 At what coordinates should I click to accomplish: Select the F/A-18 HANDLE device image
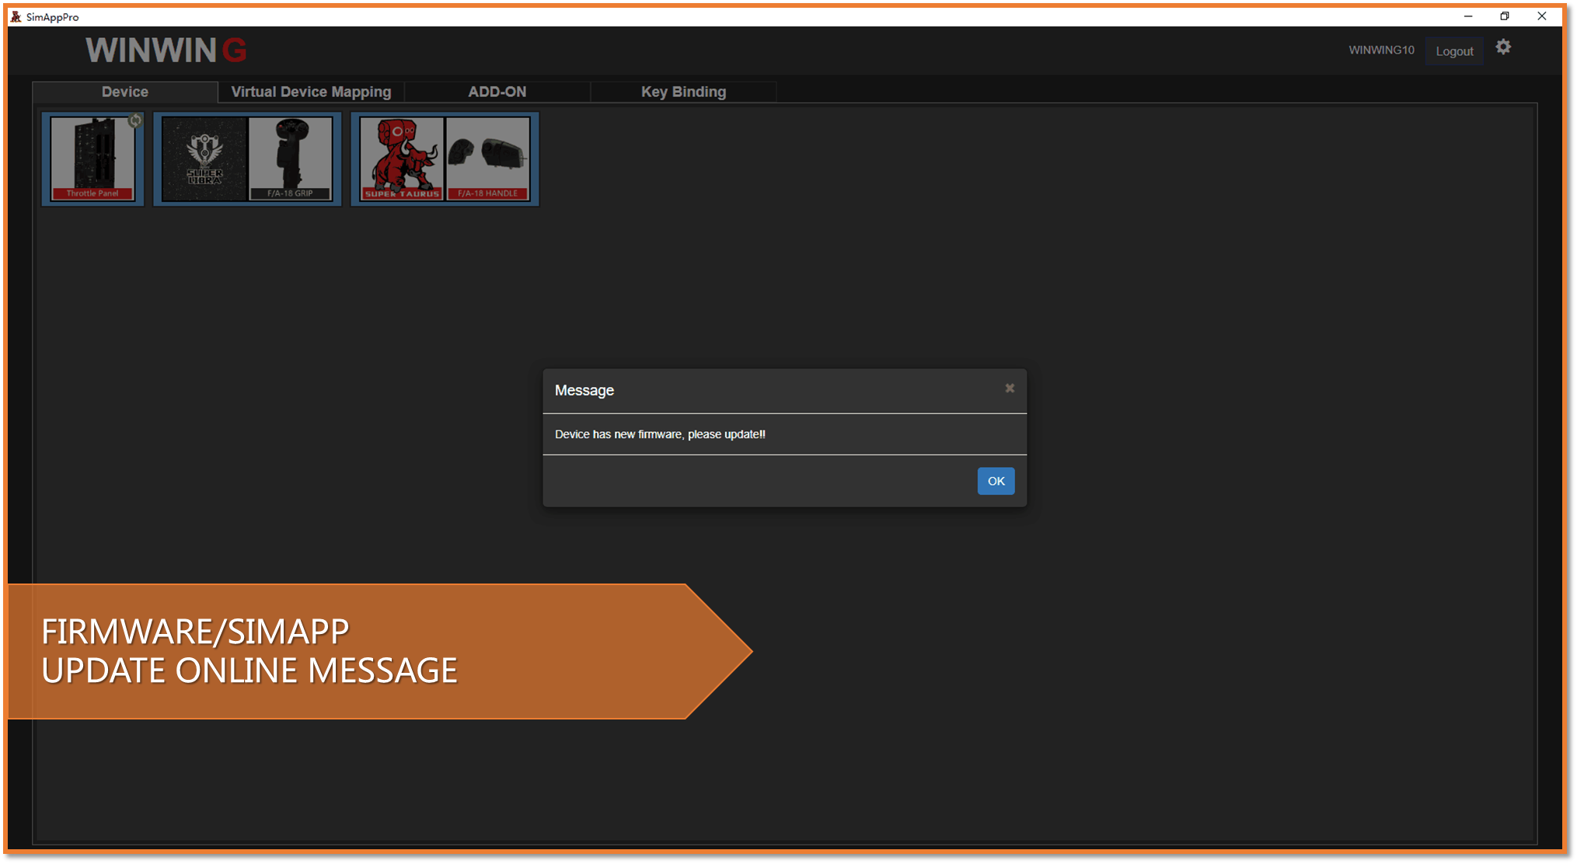click(488, 159)
